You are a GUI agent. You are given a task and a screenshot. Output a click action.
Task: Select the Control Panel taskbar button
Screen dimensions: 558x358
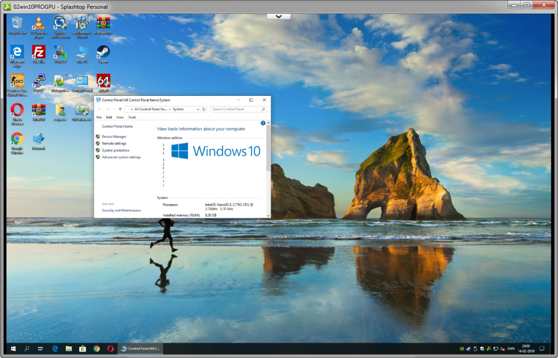pos(141,349)
